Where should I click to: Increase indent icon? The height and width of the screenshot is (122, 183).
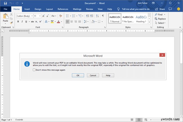[x=91, y=16]
